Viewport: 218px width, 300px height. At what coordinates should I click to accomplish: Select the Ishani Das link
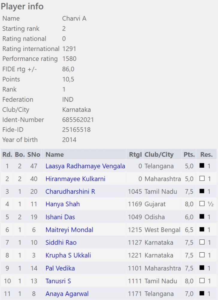click(60, 217)
